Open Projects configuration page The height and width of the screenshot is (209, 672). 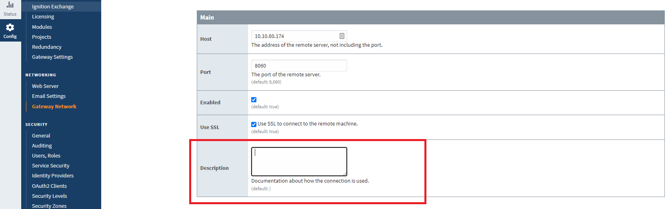coord(42,37)
